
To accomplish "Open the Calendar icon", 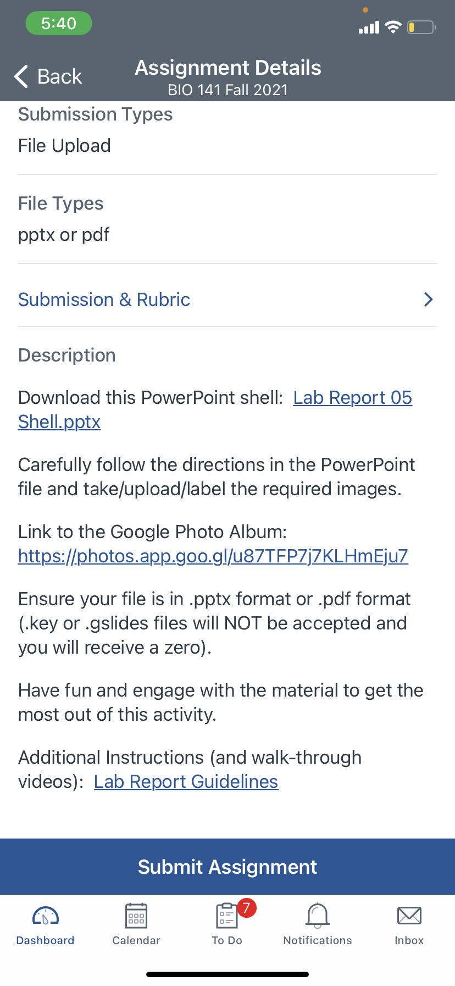I will click(x=136, y=916).
